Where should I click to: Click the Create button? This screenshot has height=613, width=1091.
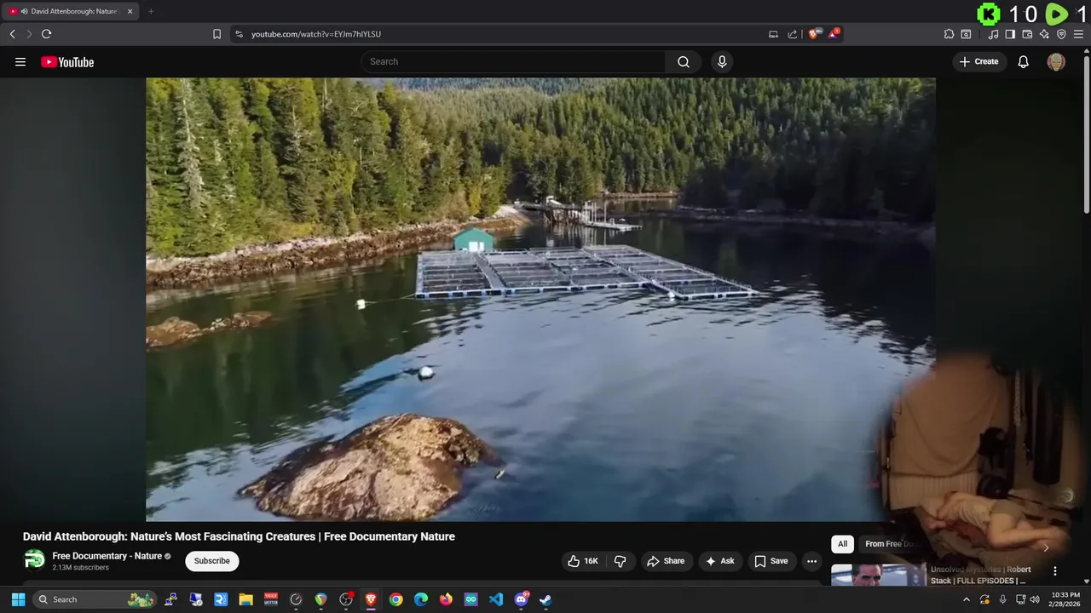(979, 61)
